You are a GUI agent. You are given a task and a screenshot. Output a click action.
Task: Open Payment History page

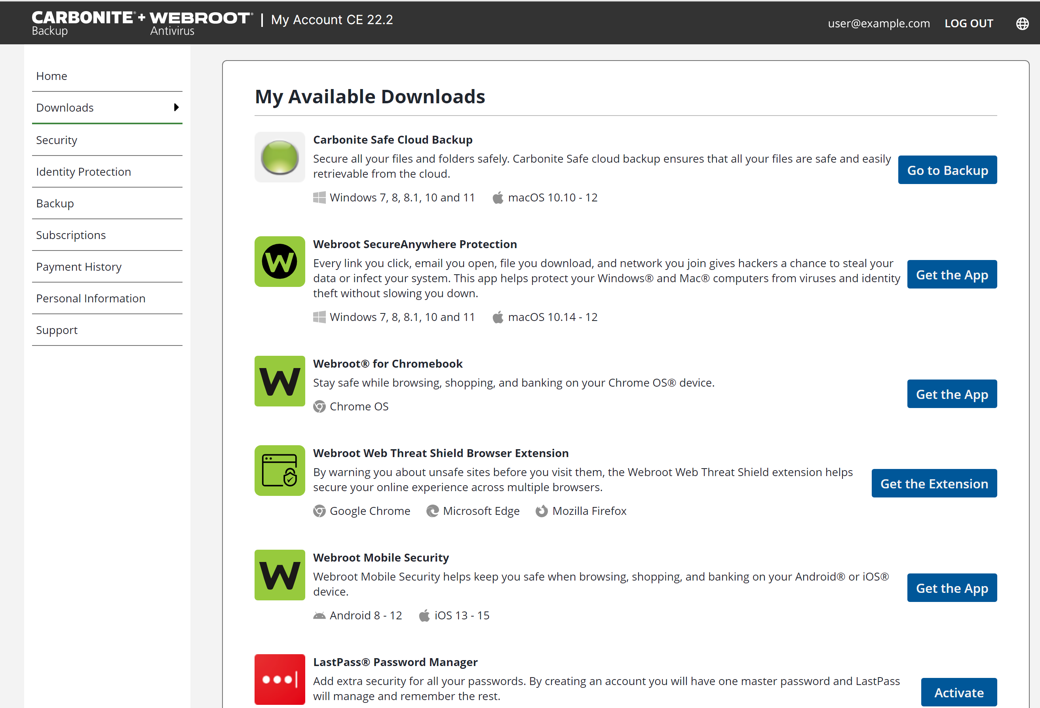[x=79, y=267]
